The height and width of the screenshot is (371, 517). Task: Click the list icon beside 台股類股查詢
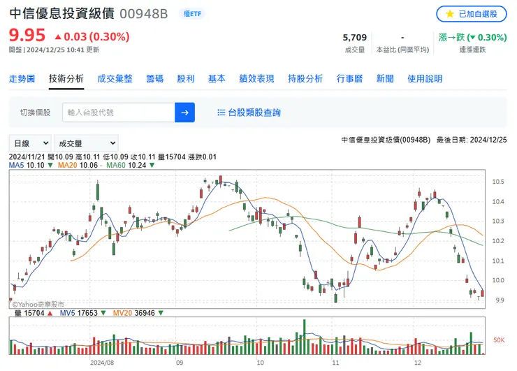pyautogui.click(x=221, y=112)
